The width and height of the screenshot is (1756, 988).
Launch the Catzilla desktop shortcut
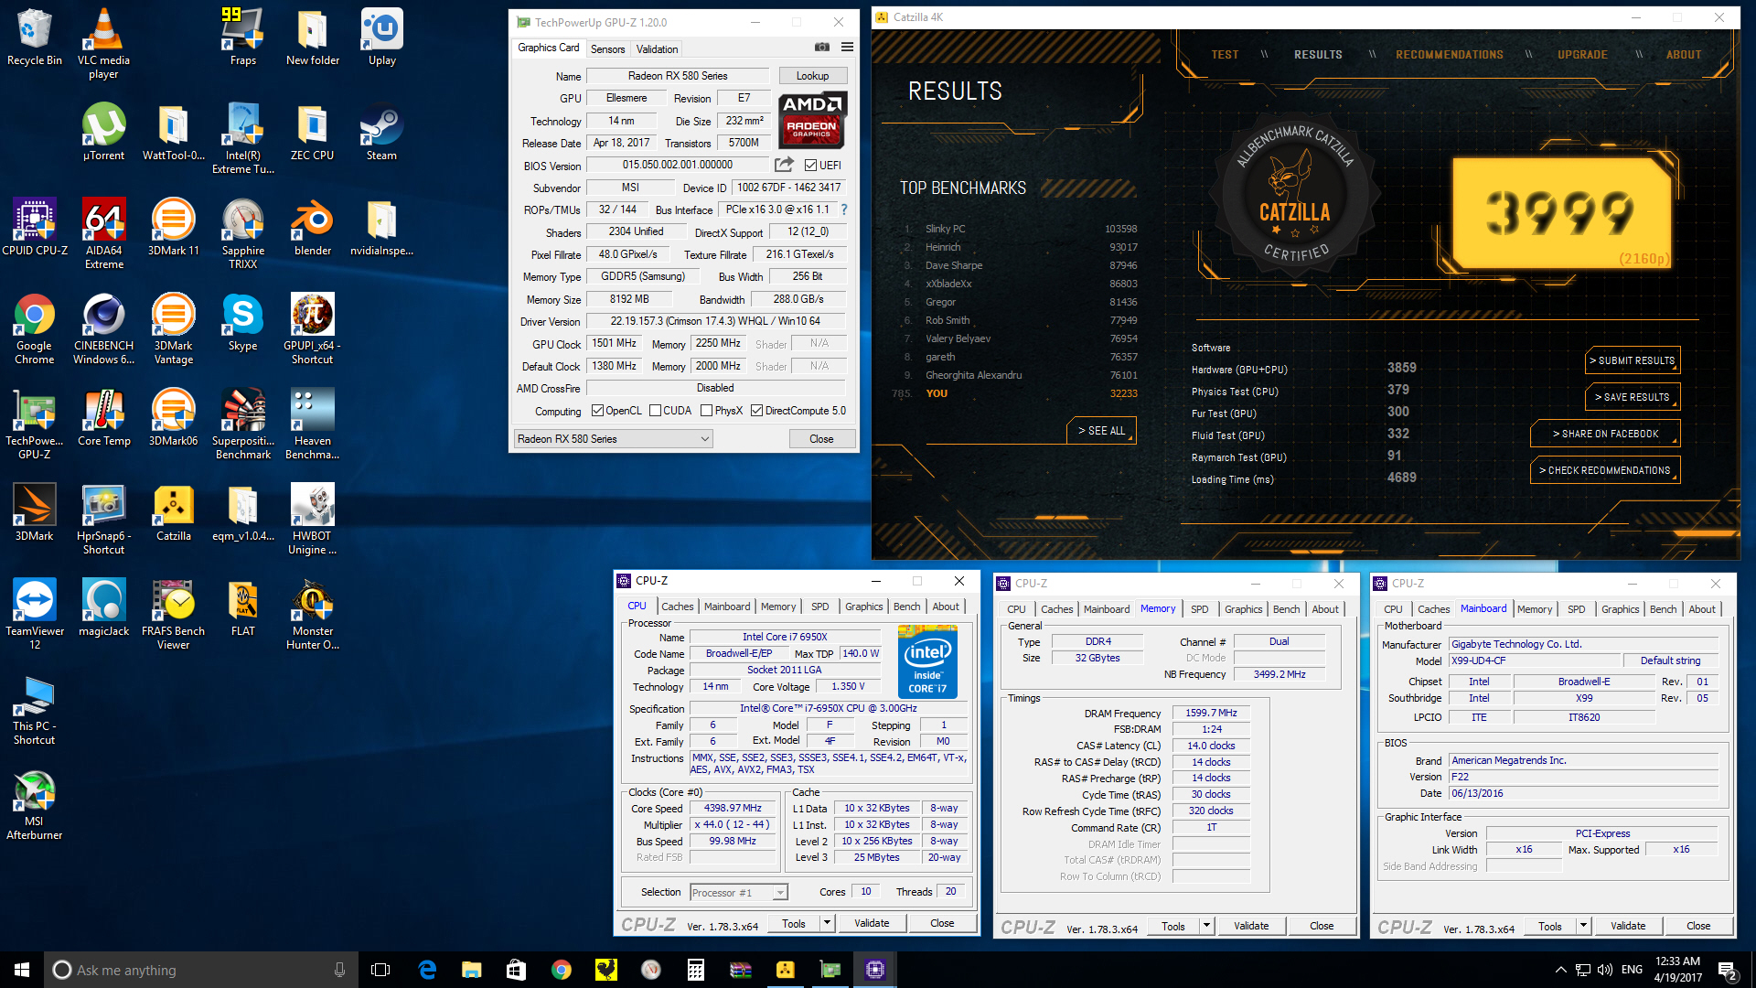[x=174, y=513]
